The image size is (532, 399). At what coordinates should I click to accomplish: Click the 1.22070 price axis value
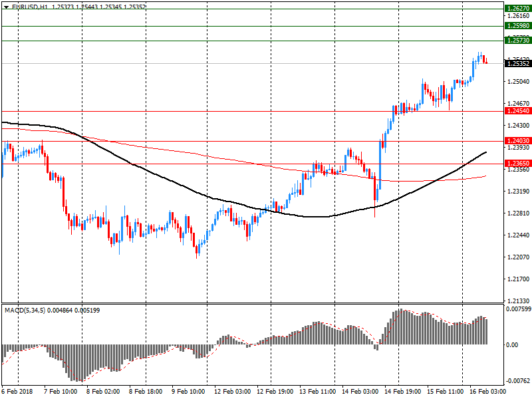pyautogui.click(x=517, y=257)
